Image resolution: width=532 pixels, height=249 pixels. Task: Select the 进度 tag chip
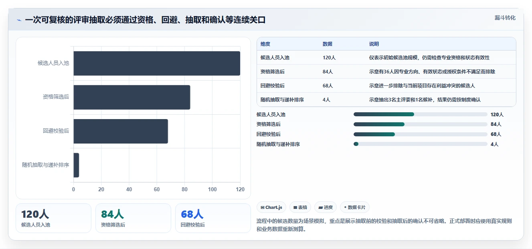click(x=326, y=207)
